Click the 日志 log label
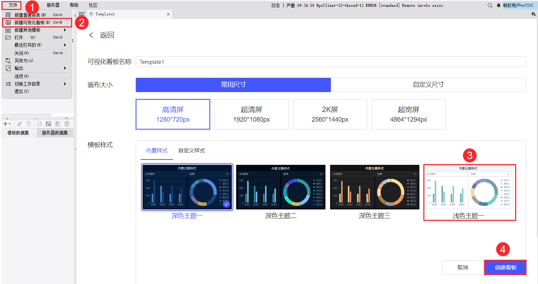 click(x=275, y=5)
